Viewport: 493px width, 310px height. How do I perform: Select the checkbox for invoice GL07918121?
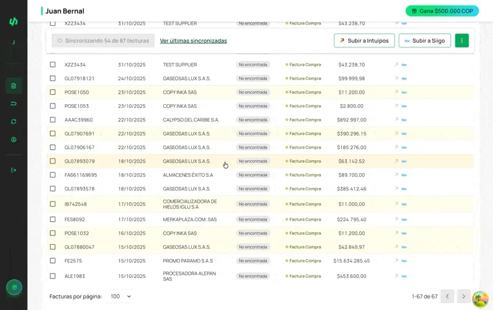(x=52, y=78)
